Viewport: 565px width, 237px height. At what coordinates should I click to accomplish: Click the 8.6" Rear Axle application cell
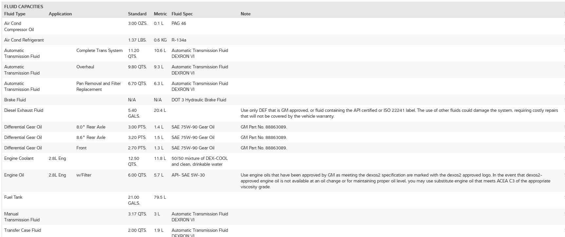(x=91, y=137)
